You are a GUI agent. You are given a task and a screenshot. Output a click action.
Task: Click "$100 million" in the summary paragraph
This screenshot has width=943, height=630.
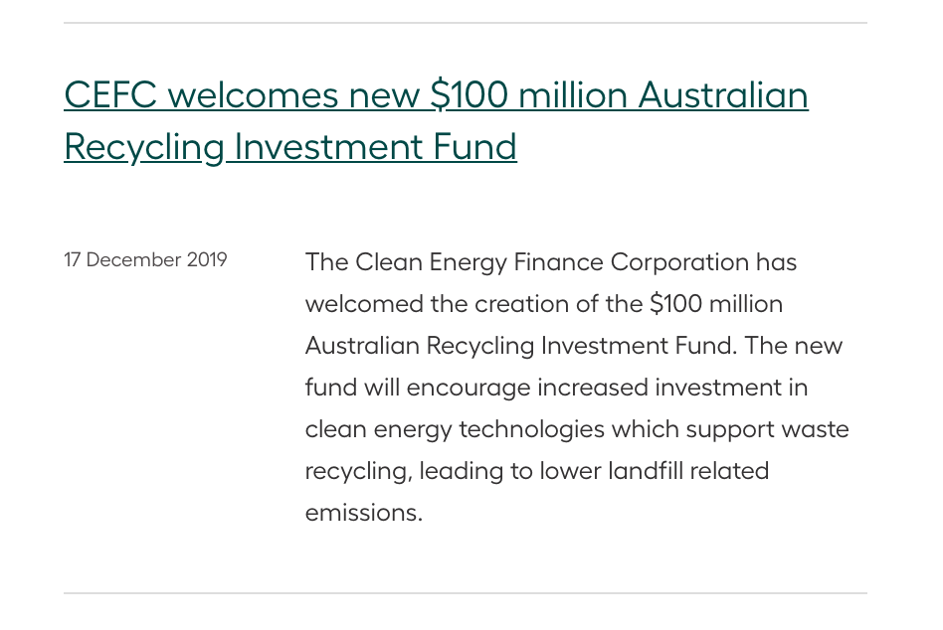point(716,304)
